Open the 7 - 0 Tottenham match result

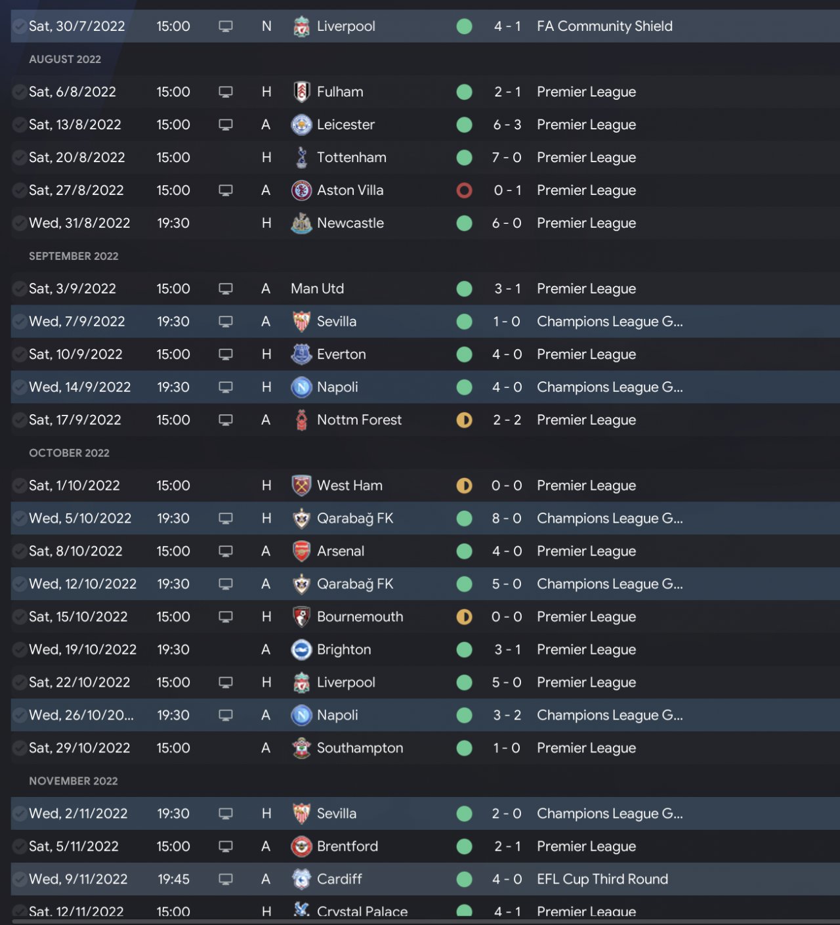pos(507,158)
